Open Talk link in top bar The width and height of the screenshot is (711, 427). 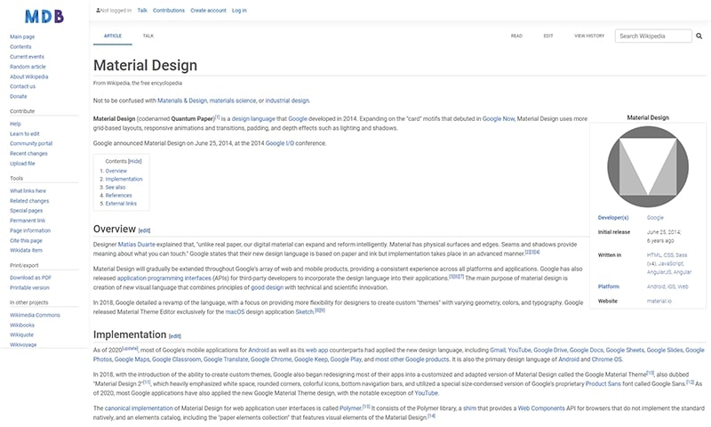tap(142, 11)
